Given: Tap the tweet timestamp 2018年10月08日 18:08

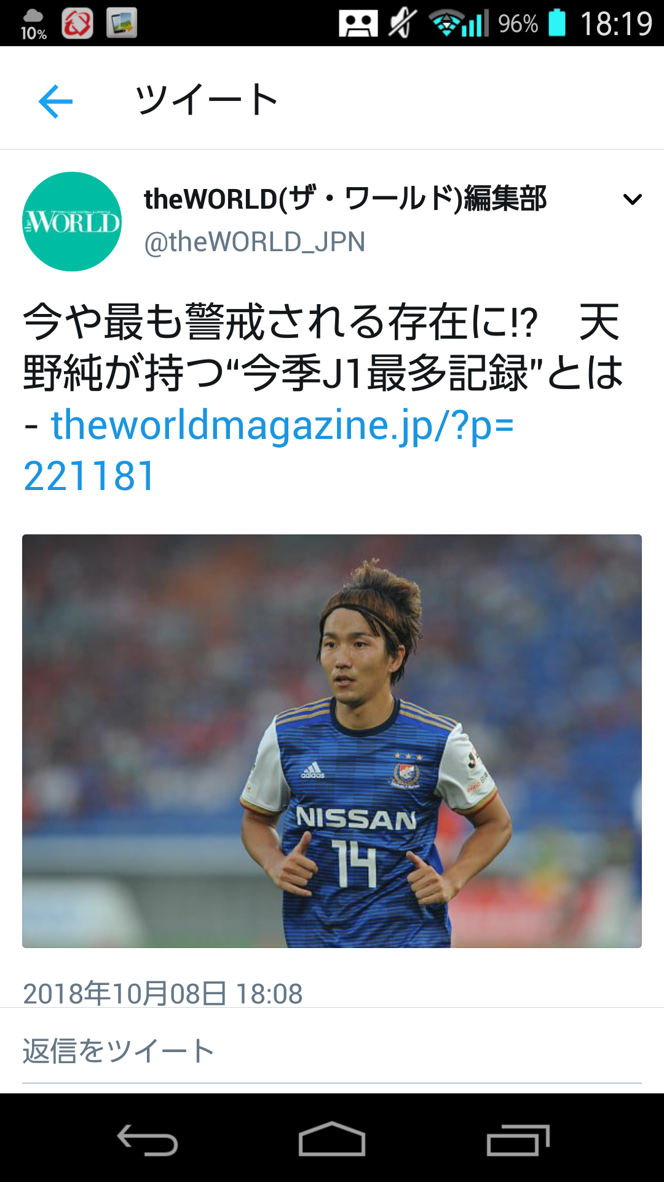Looking at the screenshot, I should (163, 993).
